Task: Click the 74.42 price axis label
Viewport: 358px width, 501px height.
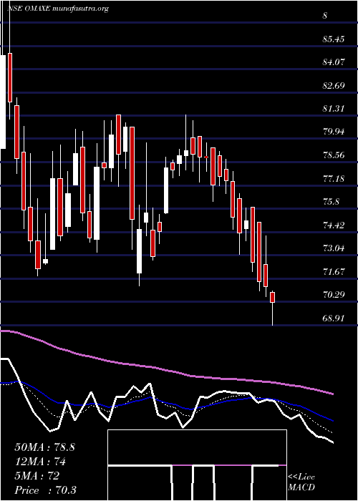Action: pos(334,225)
